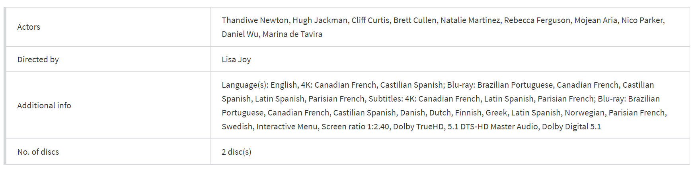
Task: Click Marina de Tavira name
Action: (292, 34)
